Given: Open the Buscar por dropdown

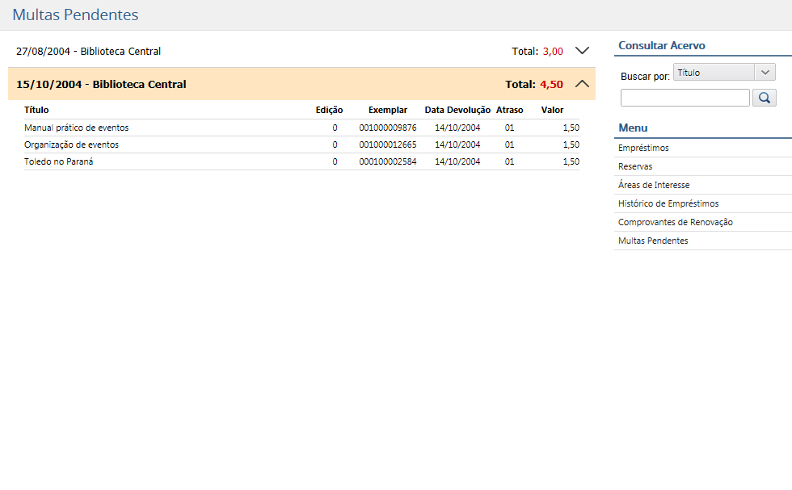Looking at the screenshot, I should point(724,73).
